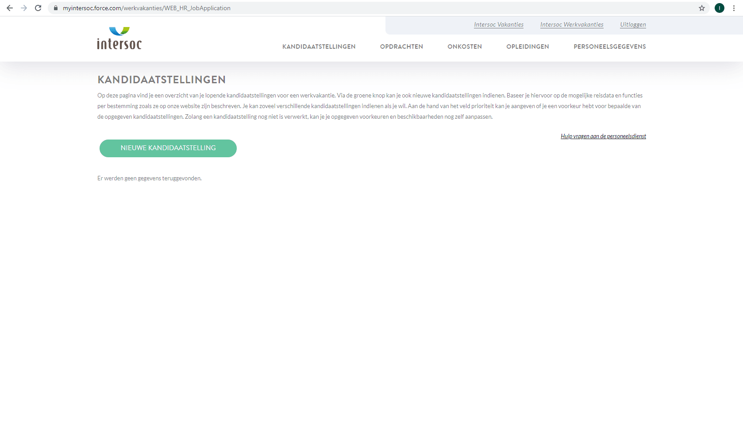The image size is (743, 431).
Task: Click the padlock site security icon
Action: [56, 8]
